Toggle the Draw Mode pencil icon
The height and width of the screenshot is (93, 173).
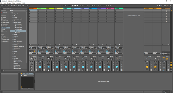(157, 6)
